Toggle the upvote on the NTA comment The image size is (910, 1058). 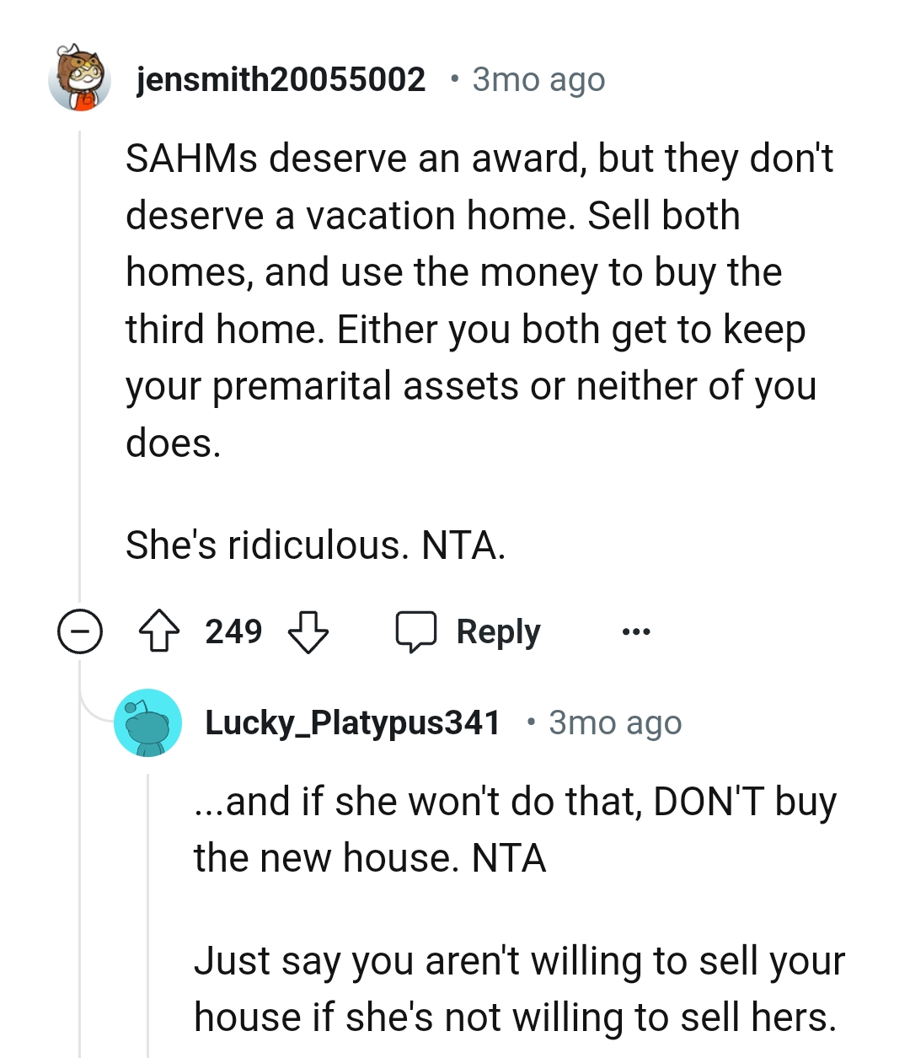pos(161,631)
